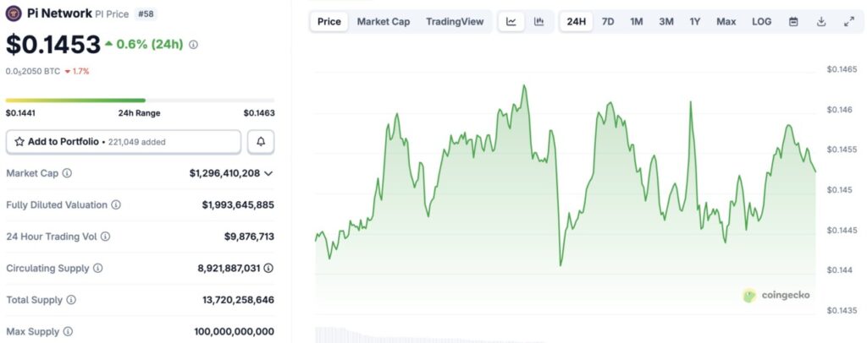Expand the Market Cap details chevron

[268, 173]
